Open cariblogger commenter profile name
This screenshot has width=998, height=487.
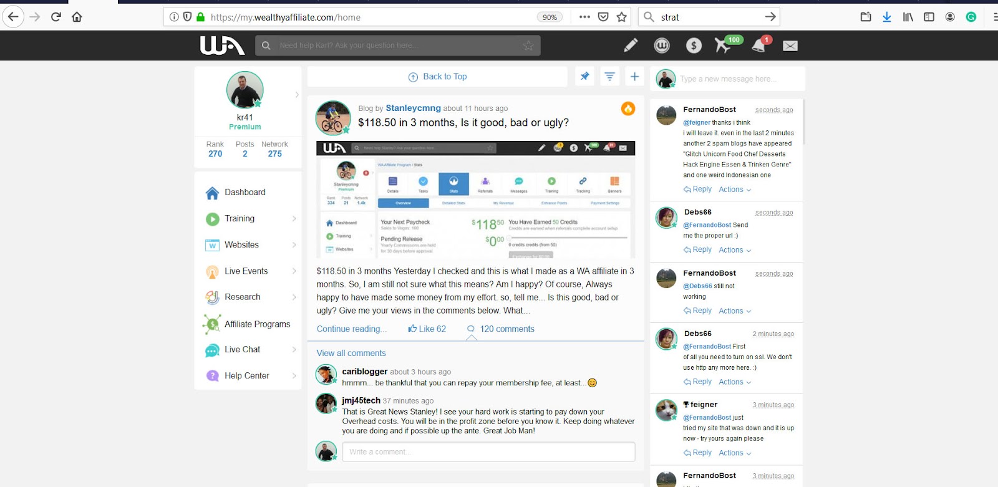point(364,372)
